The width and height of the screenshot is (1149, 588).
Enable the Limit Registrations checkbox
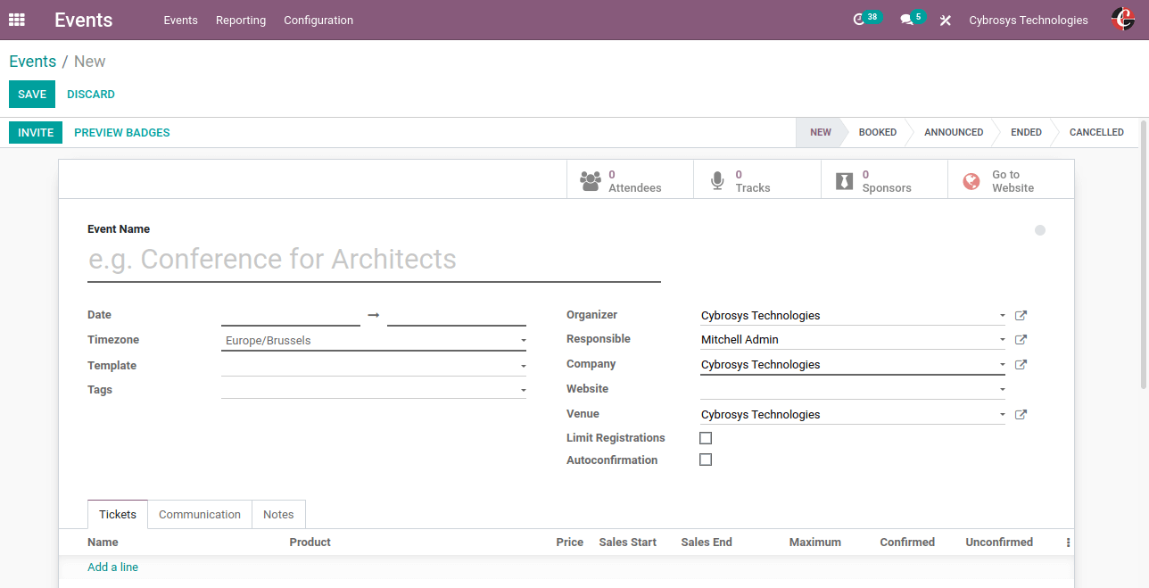(706, 438)
